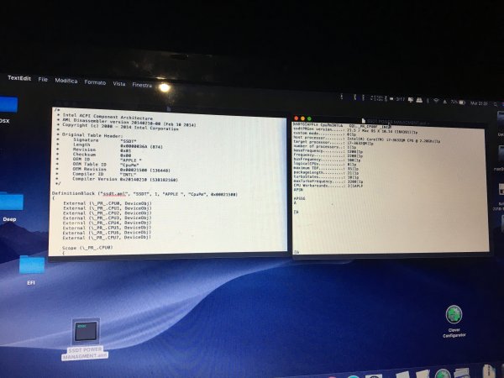Zoom the SSDT POWER MANAGMENT window with green button
504x378 pixels.
309,119
